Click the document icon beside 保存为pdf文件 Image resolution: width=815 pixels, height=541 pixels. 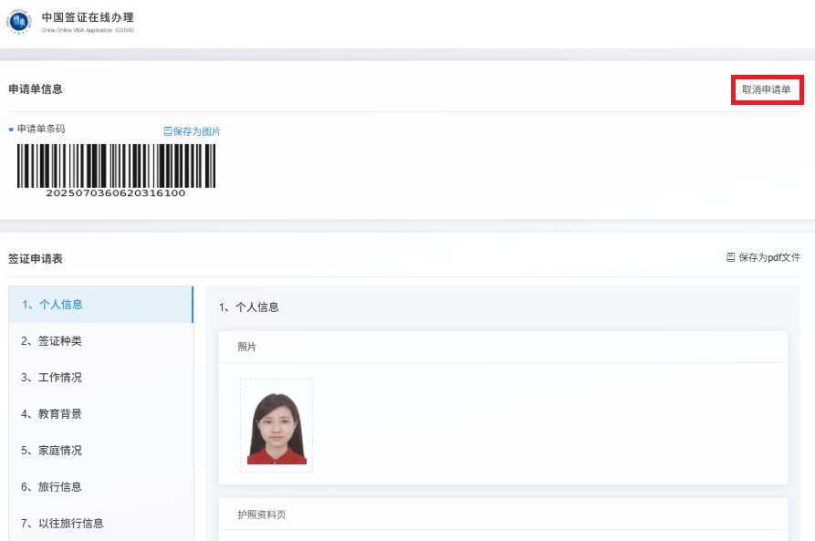[x=730, y=258]
